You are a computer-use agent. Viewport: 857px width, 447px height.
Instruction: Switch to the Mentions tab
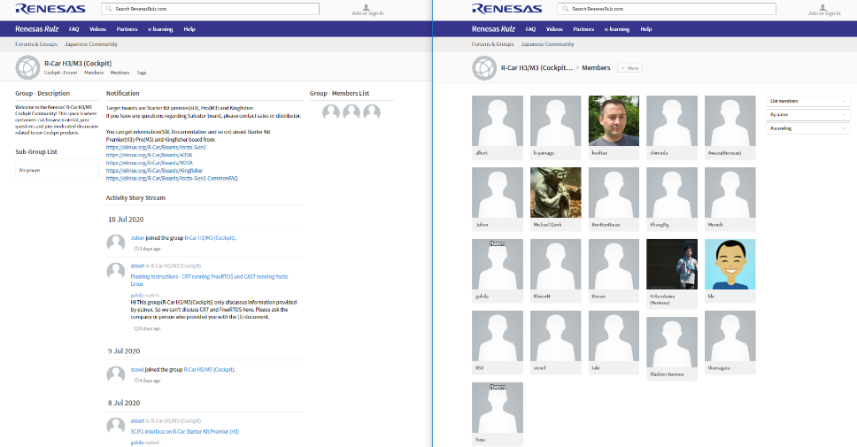[120, 73]
